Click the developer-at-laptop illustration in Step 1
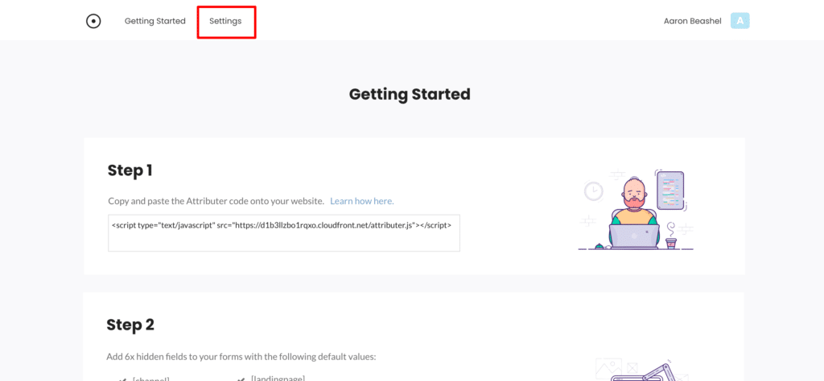 [637, 209]
